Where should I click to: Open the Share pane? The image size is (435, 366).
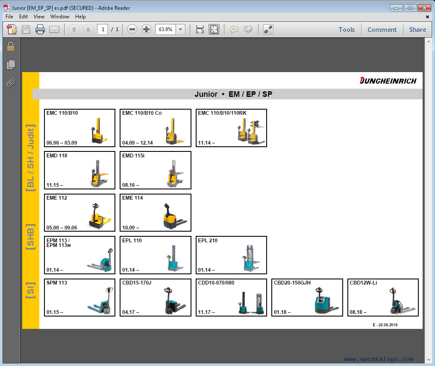pyautogui.click(x=417, y=29)
